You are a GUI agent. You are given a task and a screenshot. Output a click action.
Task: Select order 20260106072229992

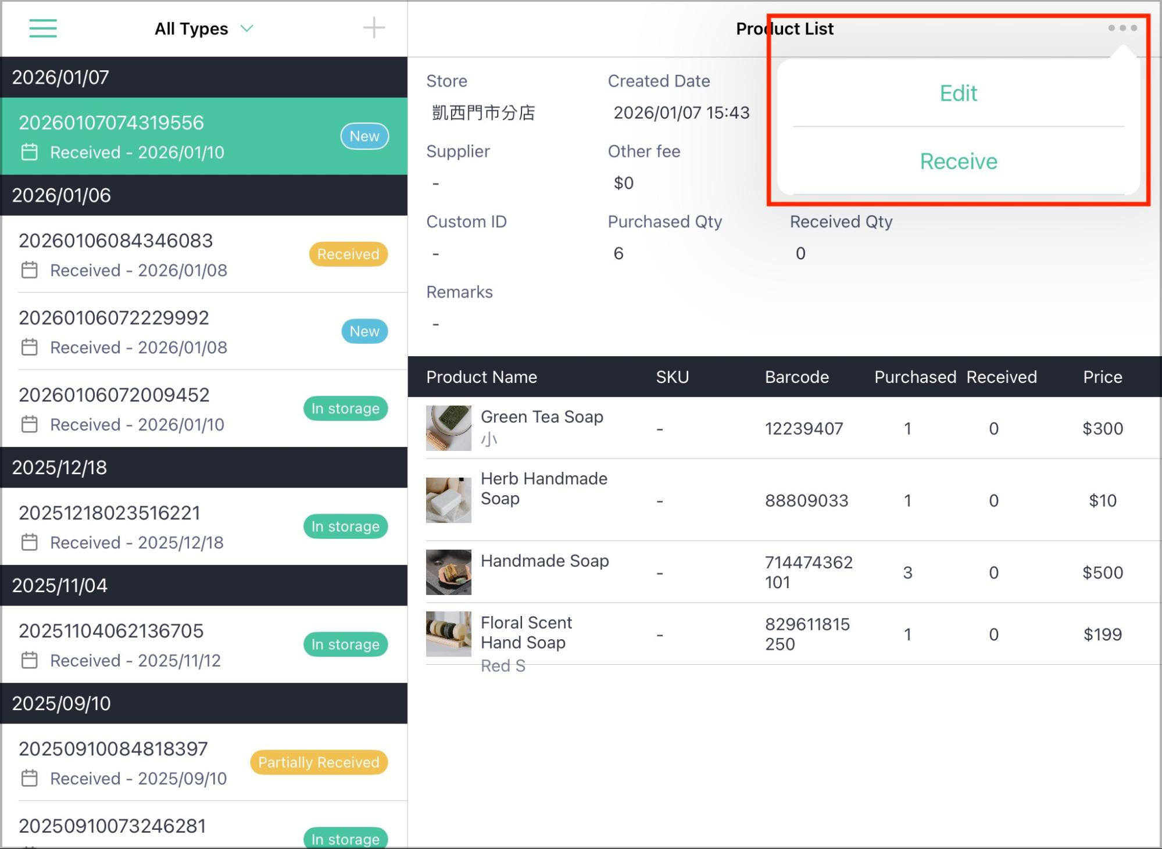tap(204, 331)
